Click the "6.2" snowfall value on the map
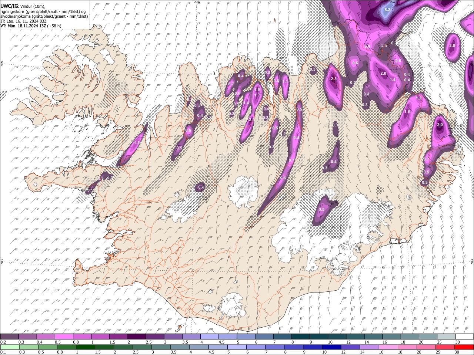Screen dimensions: 474x355 [387, 10]
